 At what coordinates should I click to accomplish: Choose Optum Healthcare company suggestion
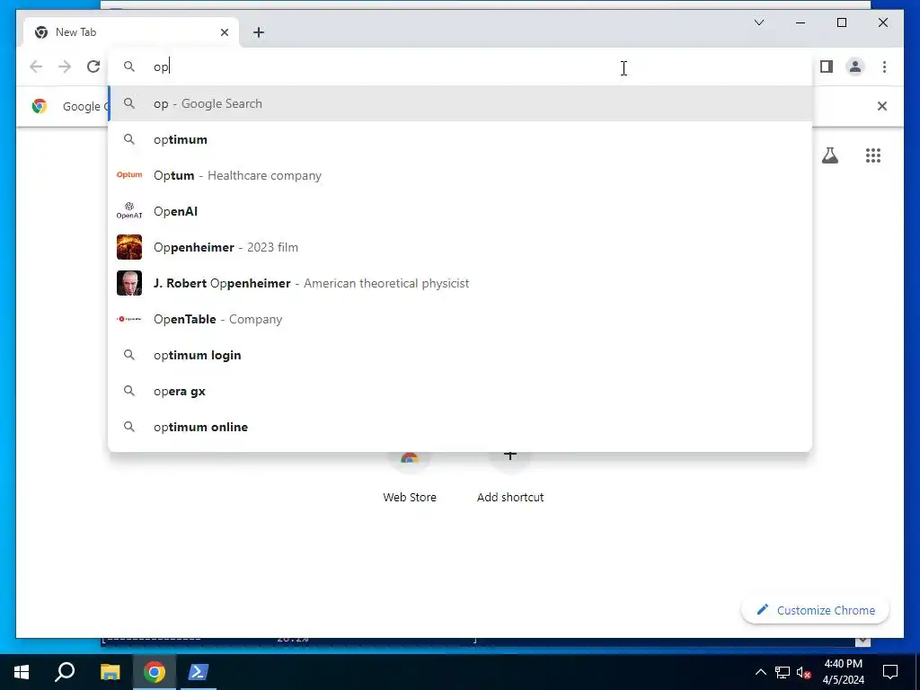[460, 175]
